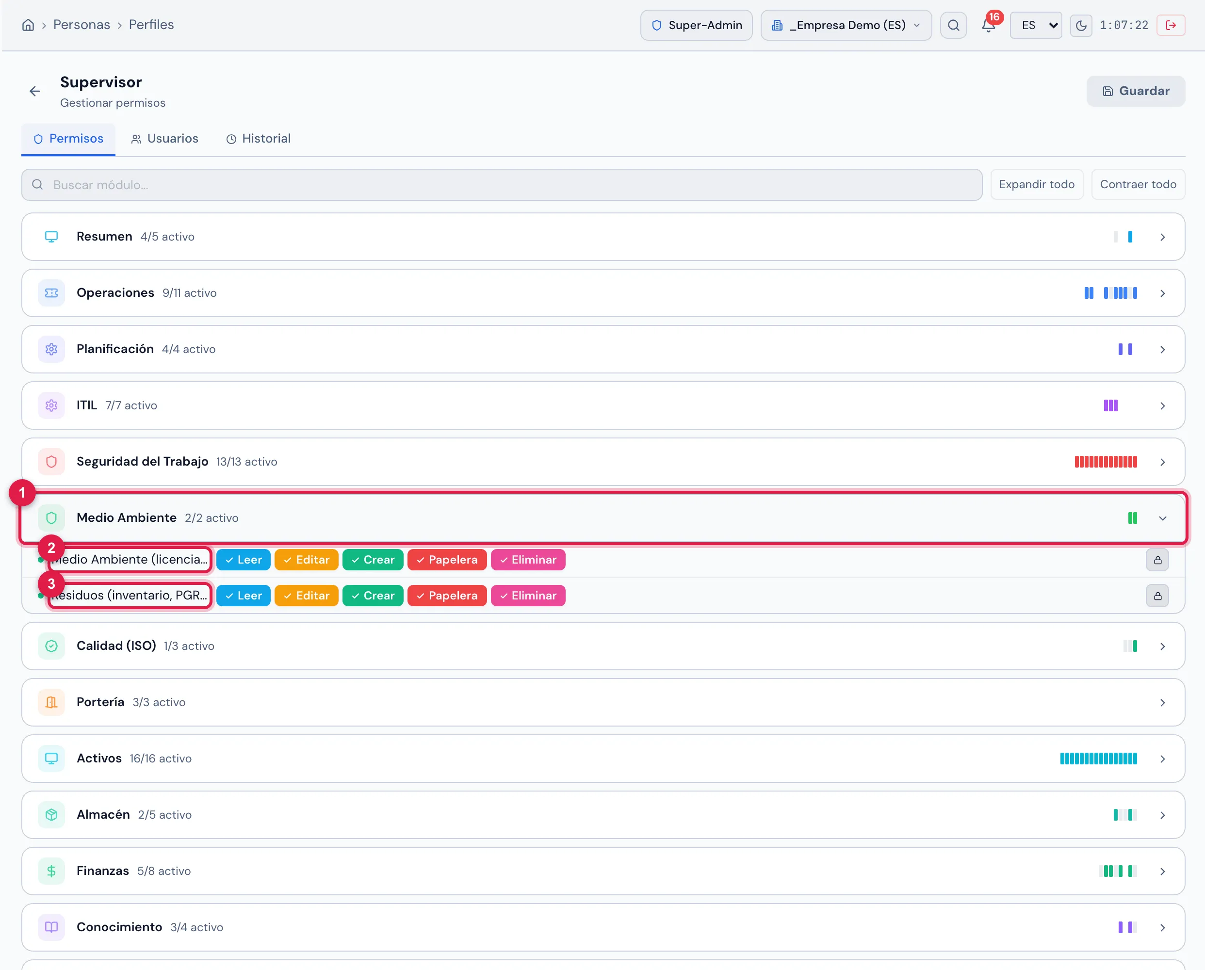Expand the Resumen module chevron
The width and height of the screenshot is (1205, 970).
1162,237
